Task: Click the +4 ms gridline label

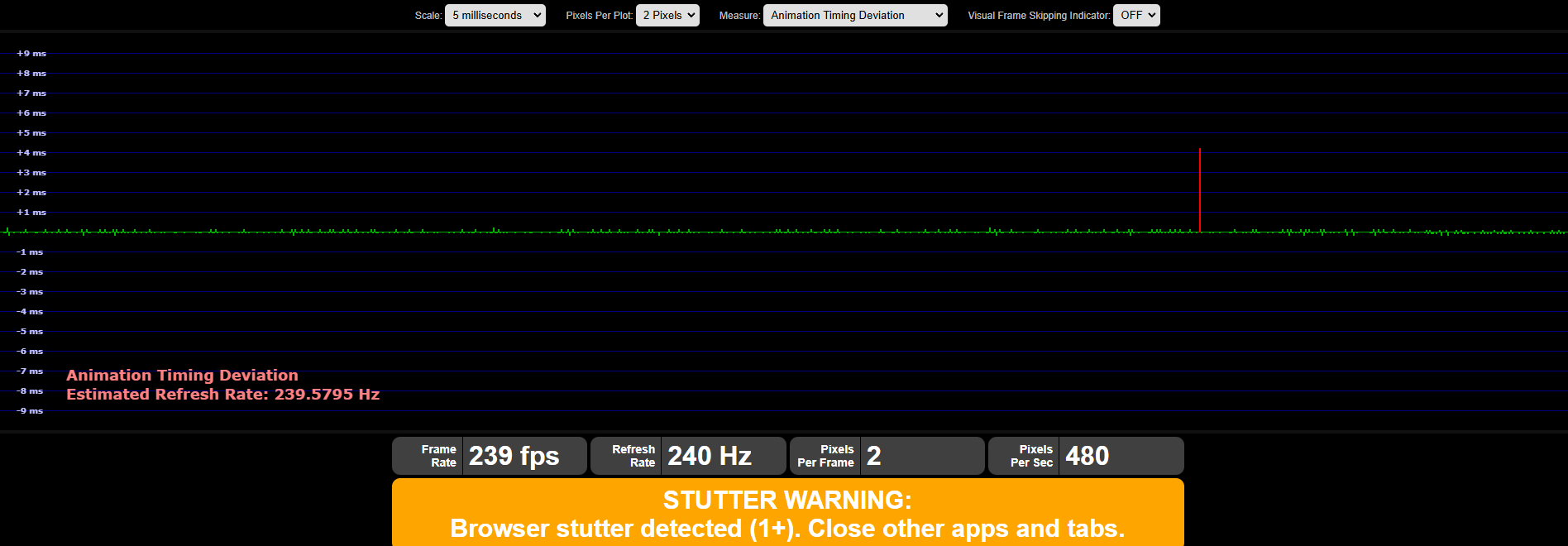Action: click(31, 153)
